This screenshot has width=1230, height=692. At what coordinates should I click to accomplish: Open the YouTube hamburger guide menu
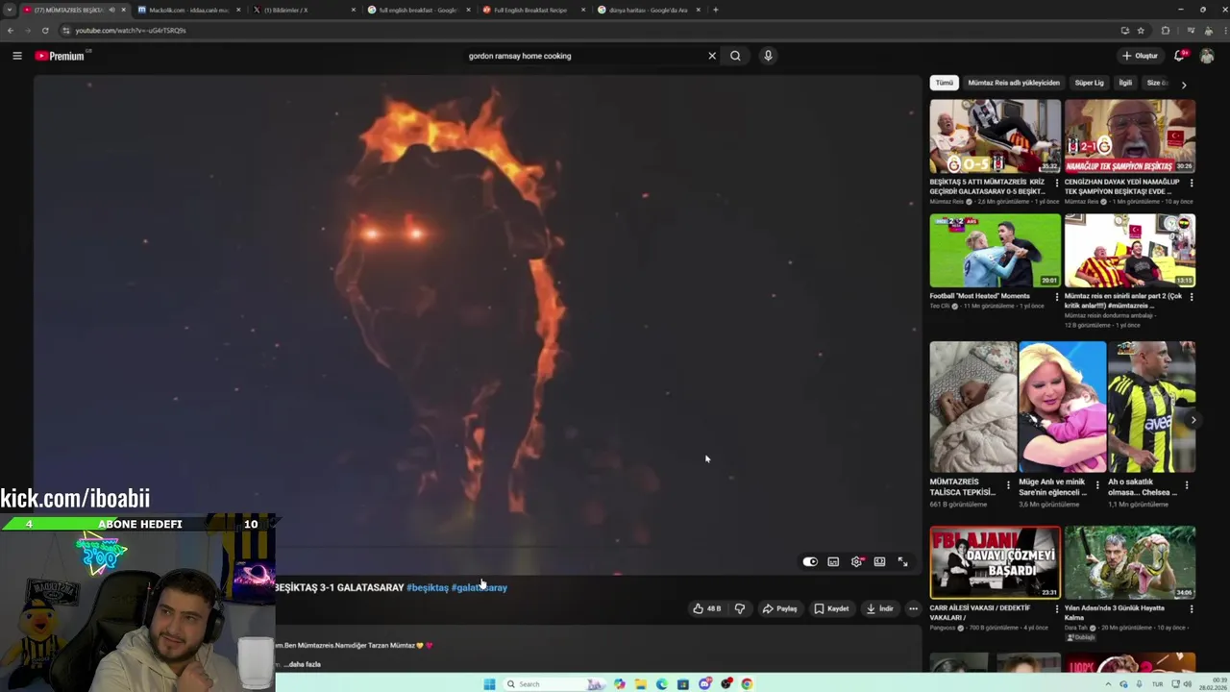tap(16, 56)
